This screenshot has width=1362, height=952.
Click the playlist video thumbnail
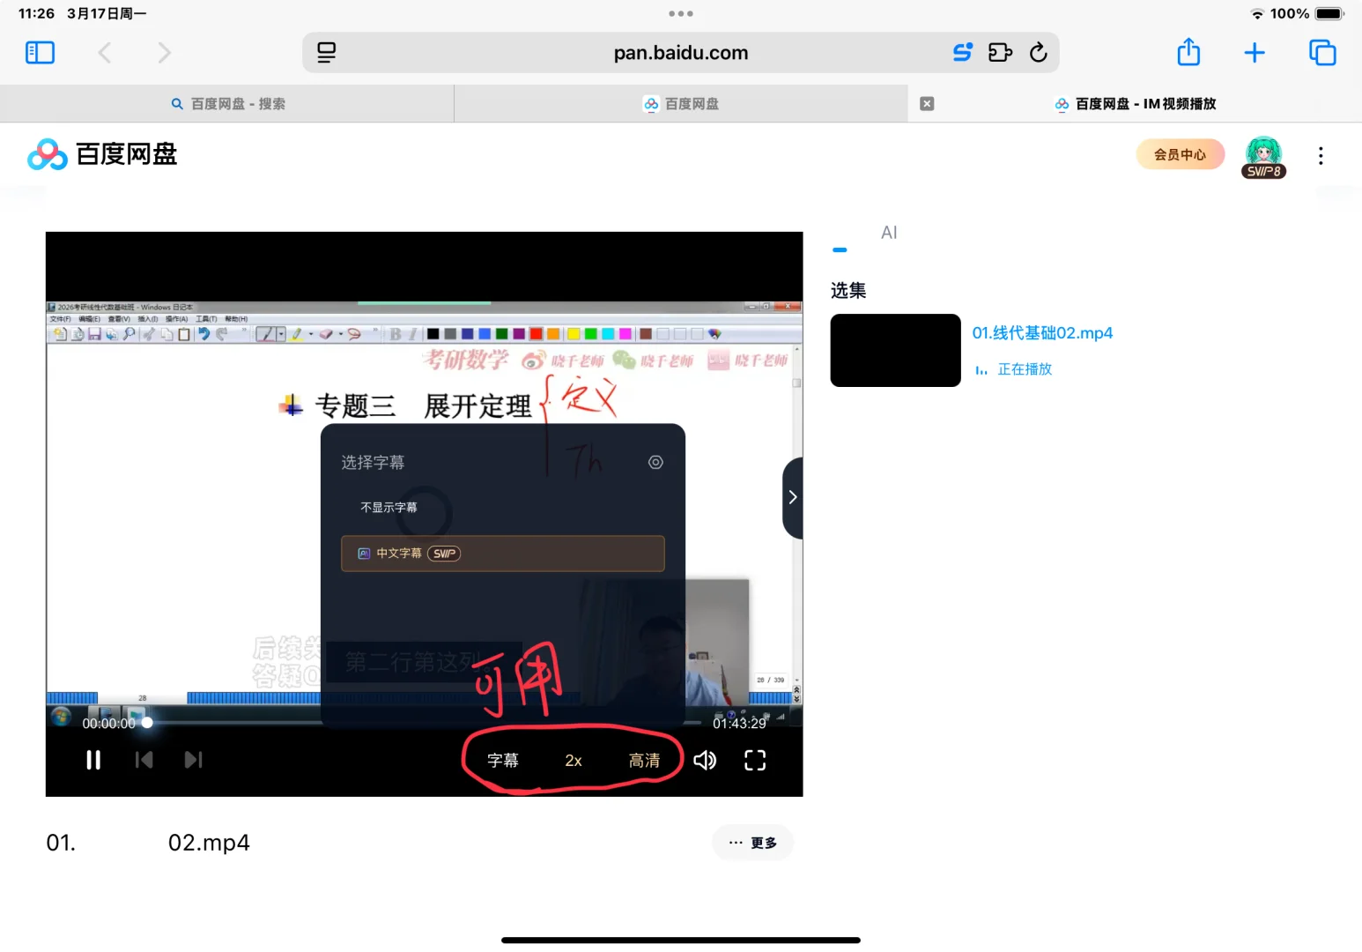(895, 350)
